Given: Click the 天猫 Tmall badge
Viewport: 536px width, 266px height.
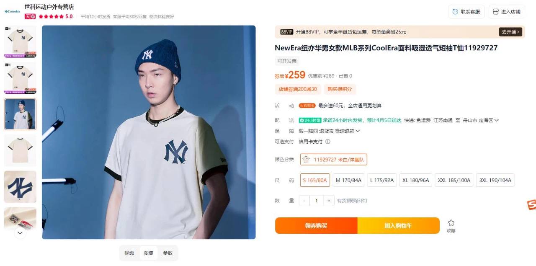Looking at the screenshot, I should [x=30, y=16].
